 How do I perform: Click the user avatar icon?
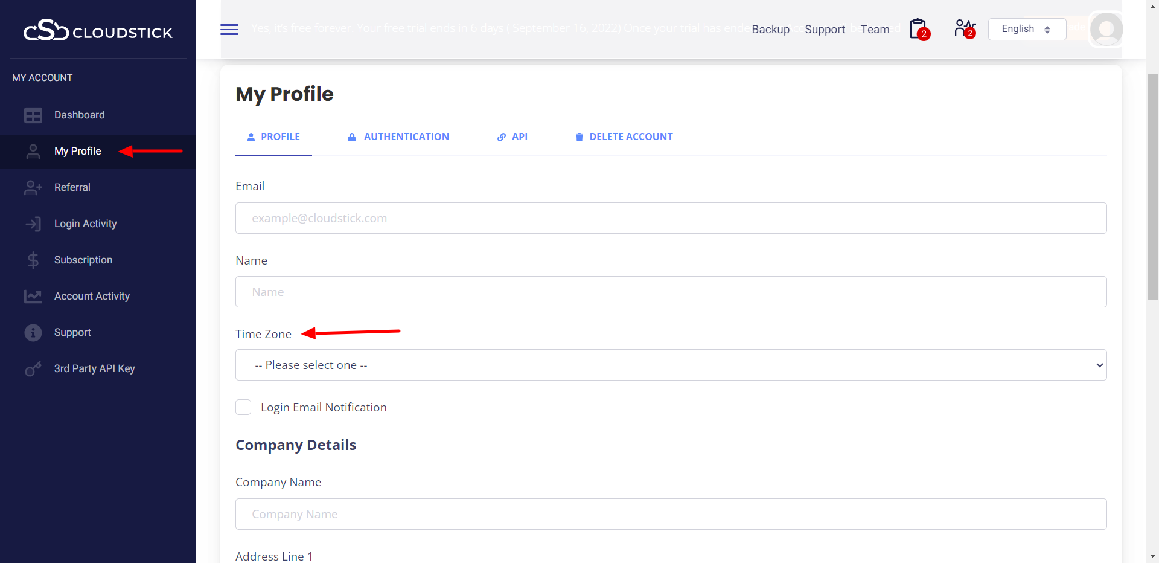1106,29
